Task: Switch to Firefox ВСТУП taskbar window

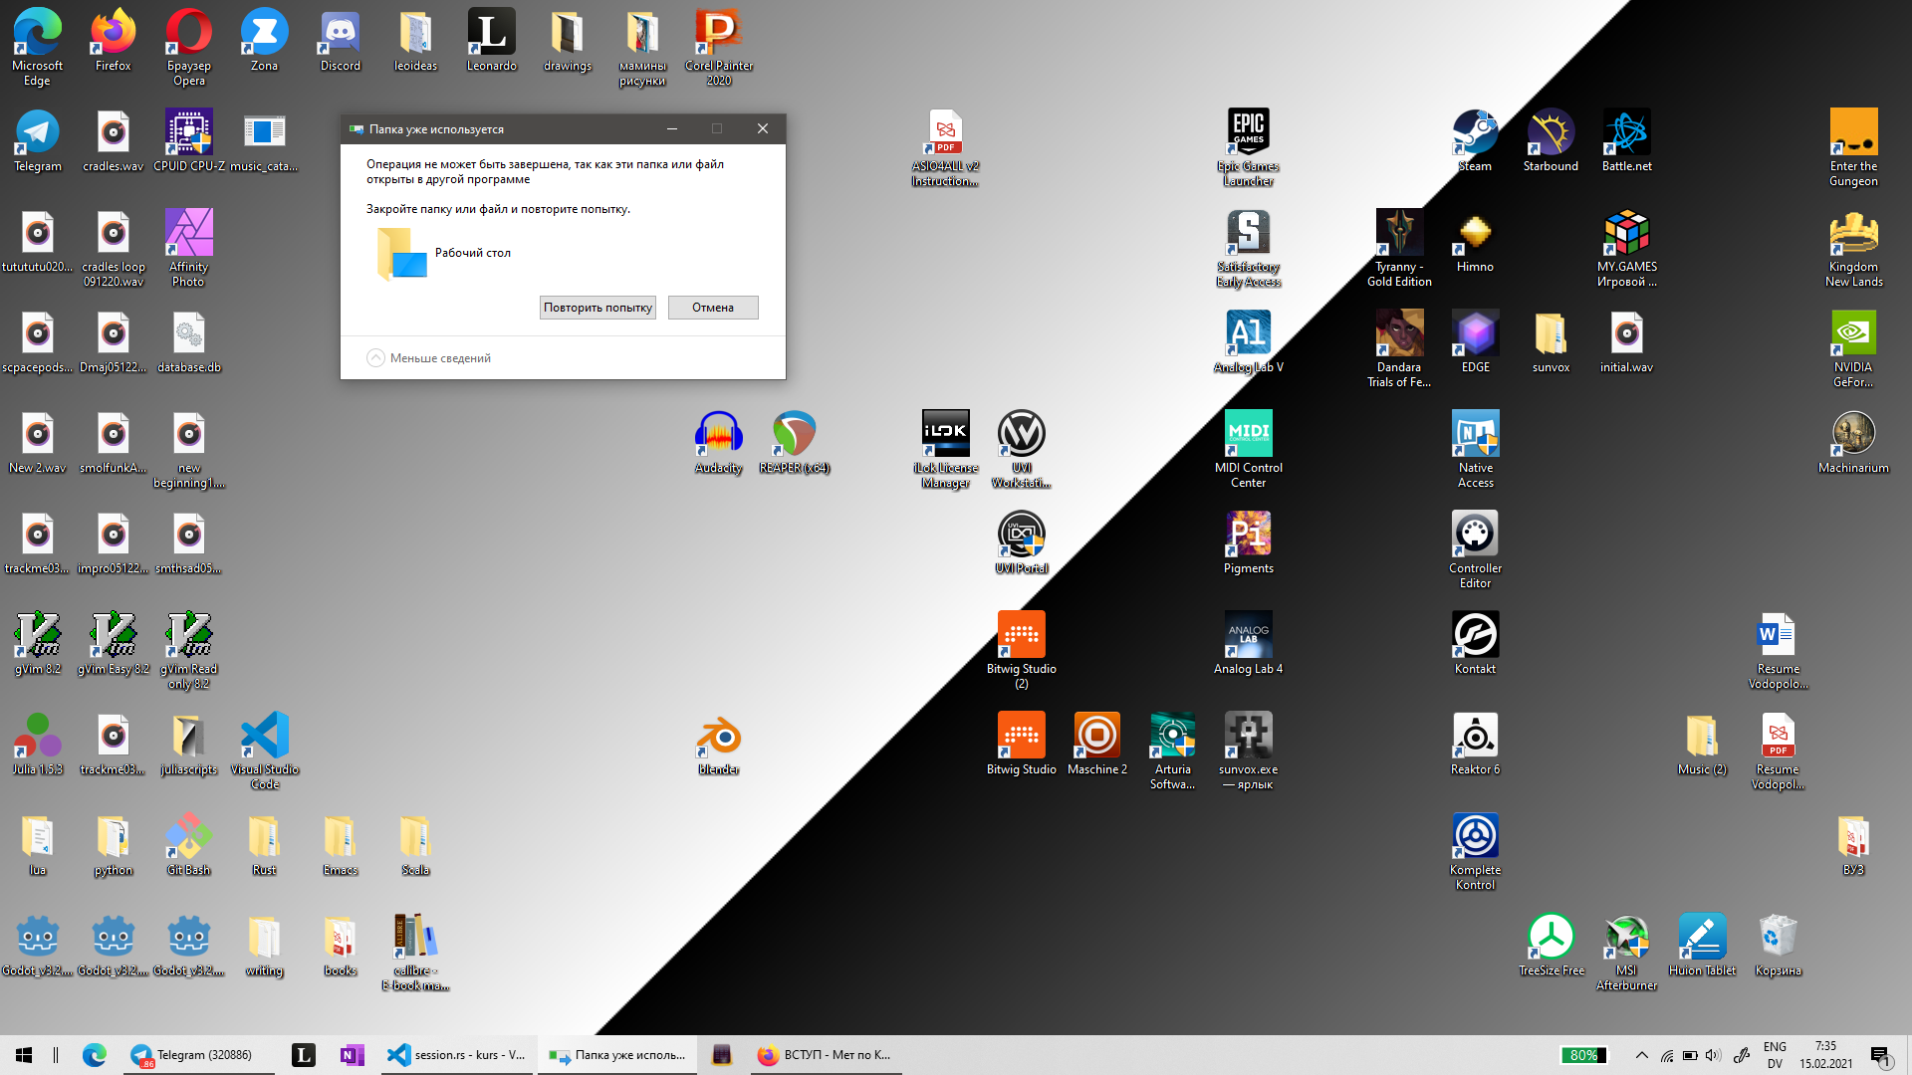Action: click(x=825, y=1055)
